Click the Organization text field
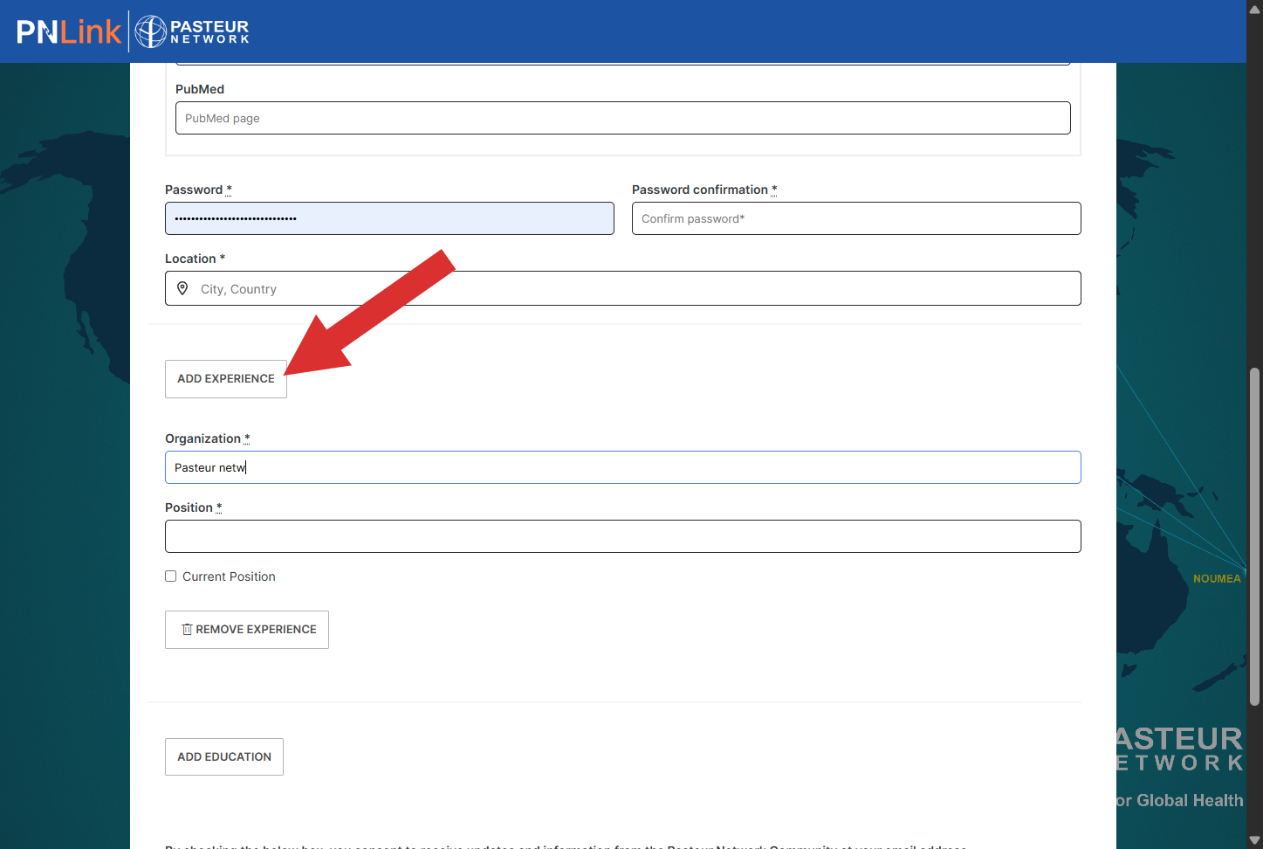Image resolution: width=1263 pixels, height=849 pixels. 623,467
